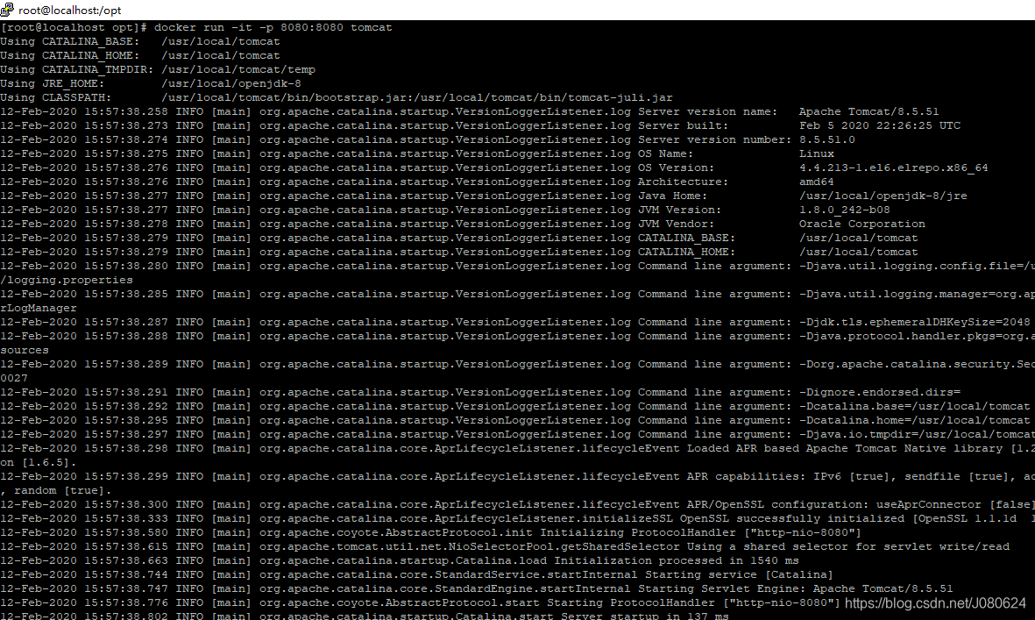Click the 'Apache Tomcat/8.5.51' server version name value
The height and width of the screenshot is (620, 1035).
868,111
